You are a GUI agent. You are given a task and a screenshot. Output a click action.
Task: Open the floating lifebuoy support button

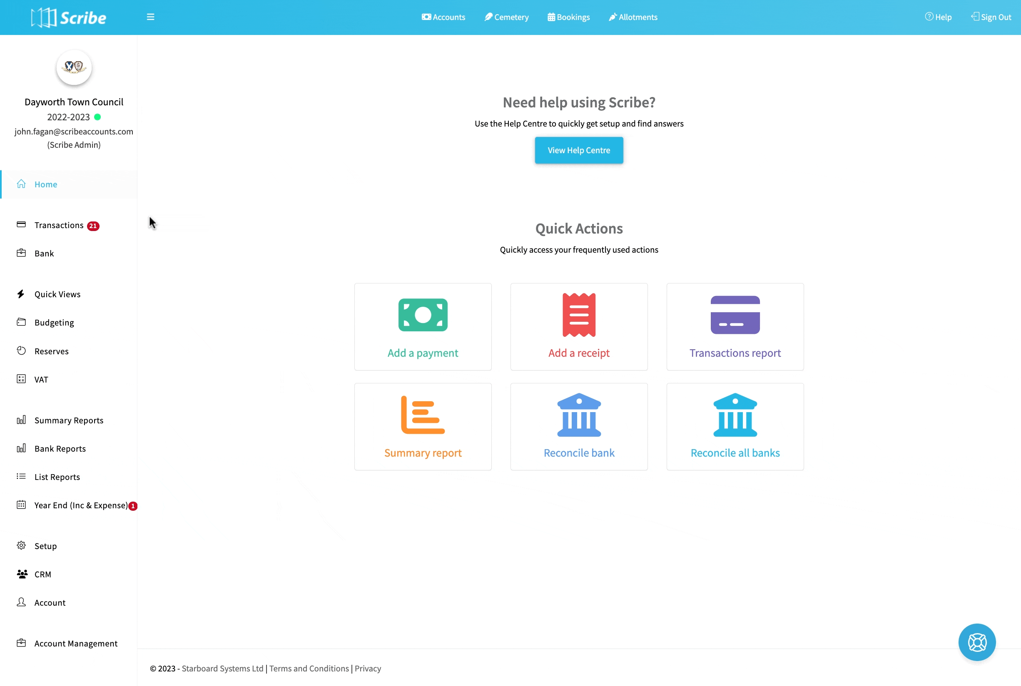(977, 642)
